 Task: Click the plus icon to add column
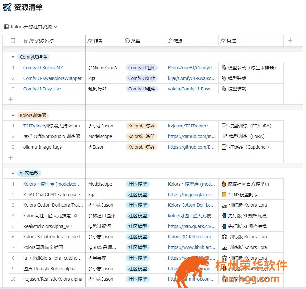click(290, 40)
